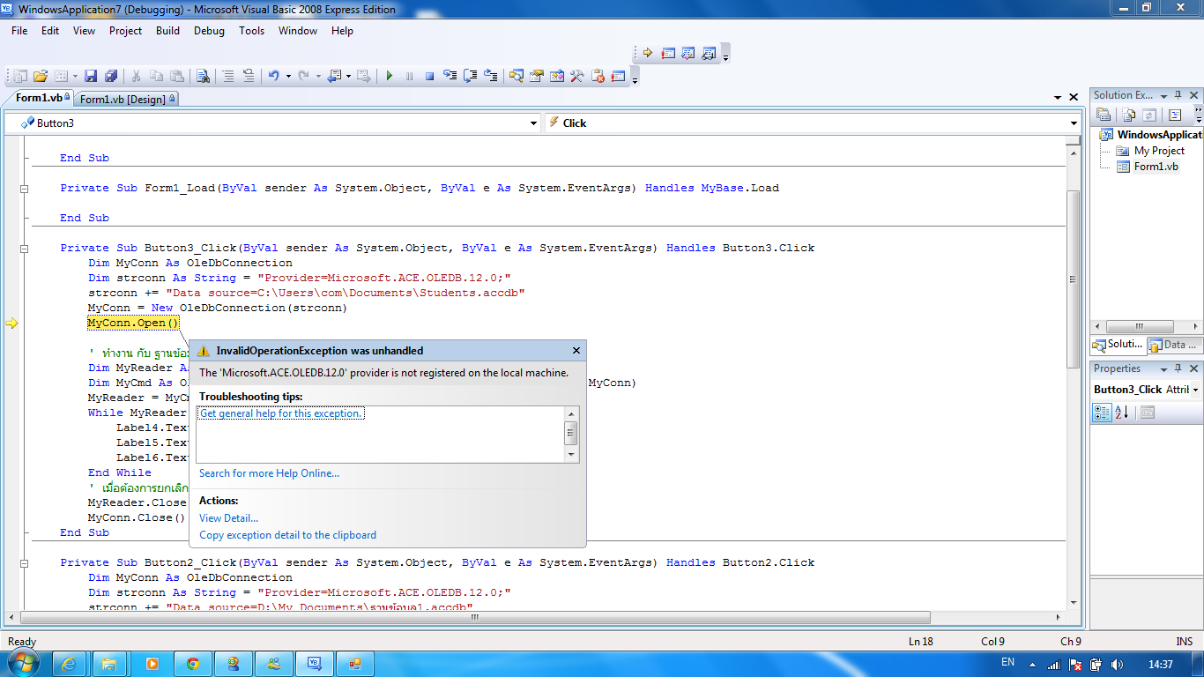Switch to the Data Sources panel tab

coord(1173,345)
